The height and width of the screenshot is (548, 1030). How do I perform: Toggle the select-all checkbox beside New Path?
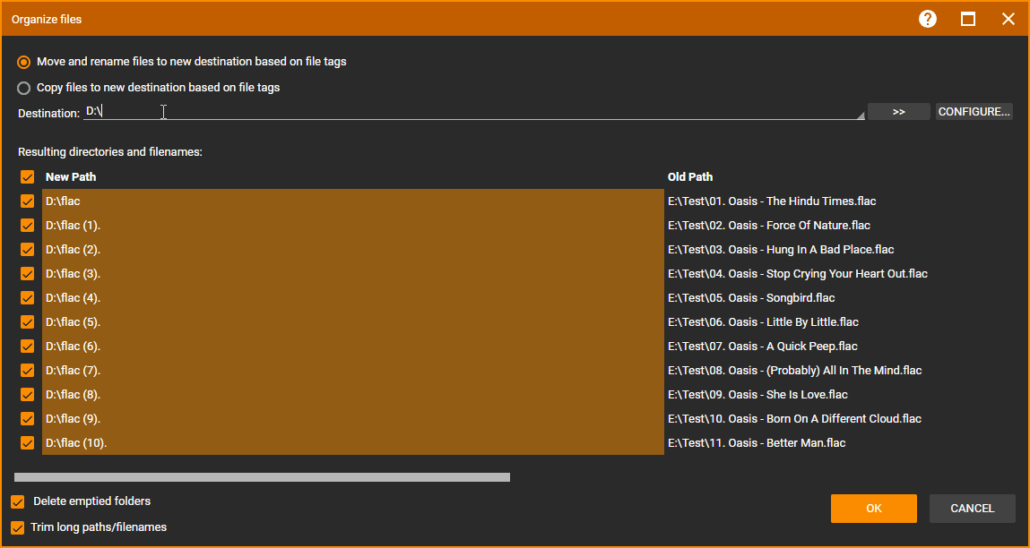point(27,177)
